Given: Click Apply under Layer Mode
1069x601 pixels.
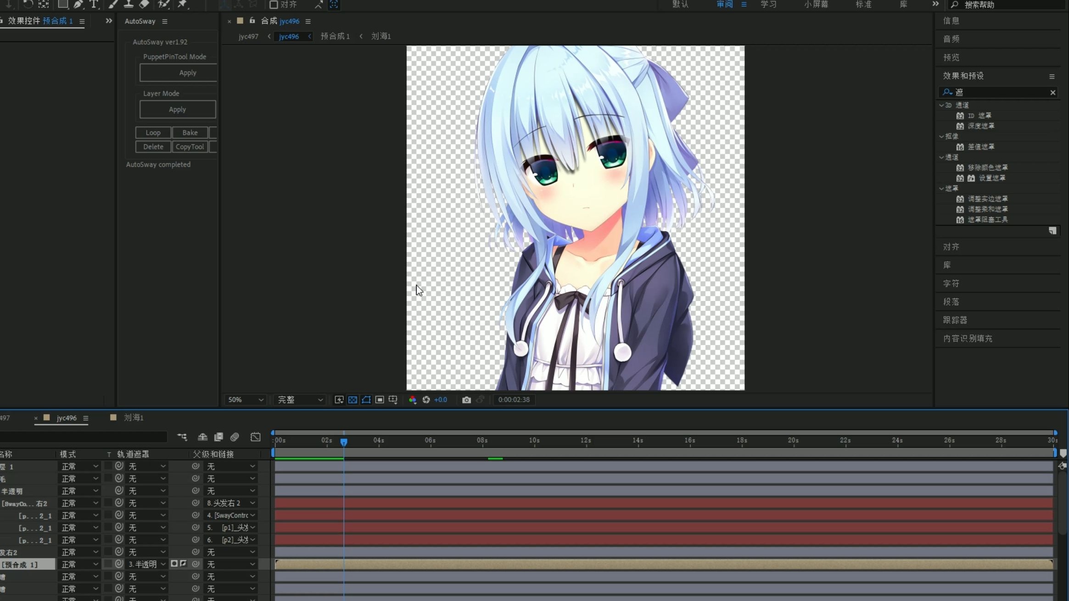Looking at the screenshot, I should point(178,109).
